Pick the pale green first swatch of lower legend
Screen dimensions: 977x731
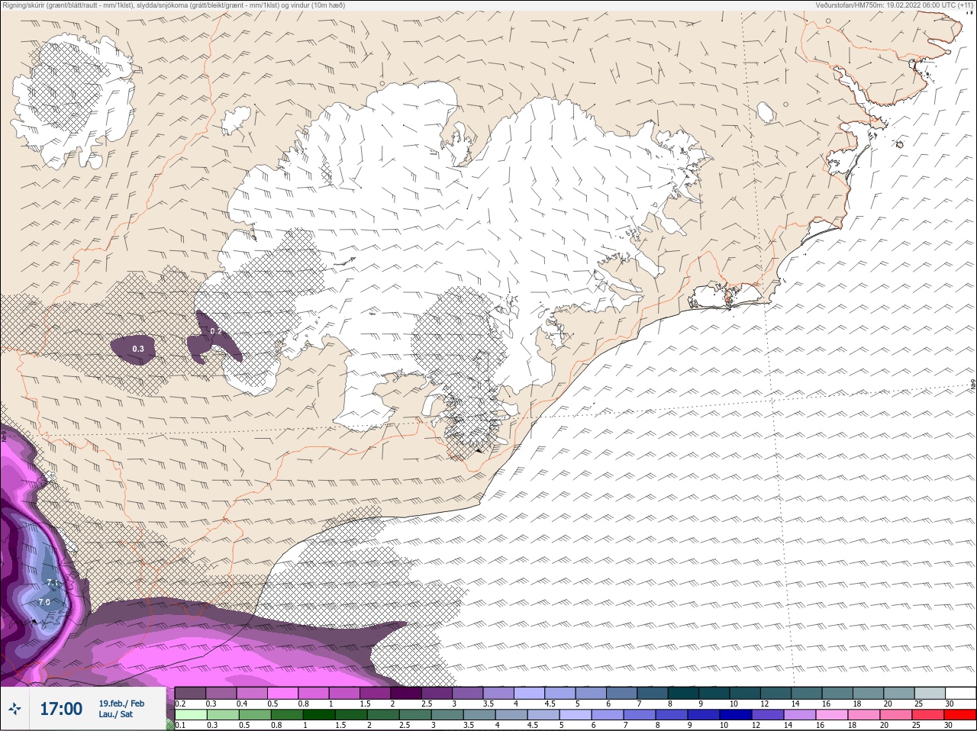[x=190, y=715]
